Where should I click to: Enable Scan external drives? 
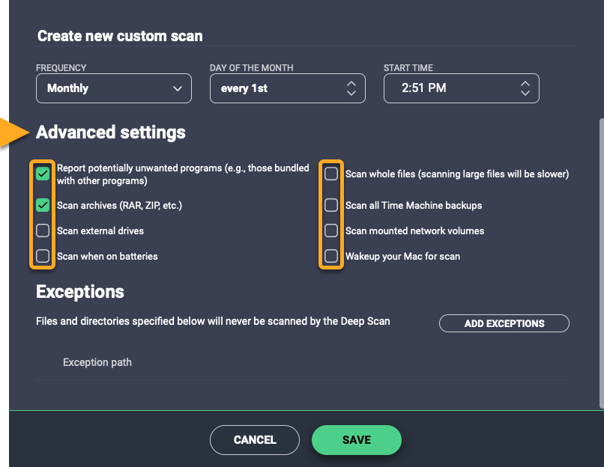click(x=43, y=231)
